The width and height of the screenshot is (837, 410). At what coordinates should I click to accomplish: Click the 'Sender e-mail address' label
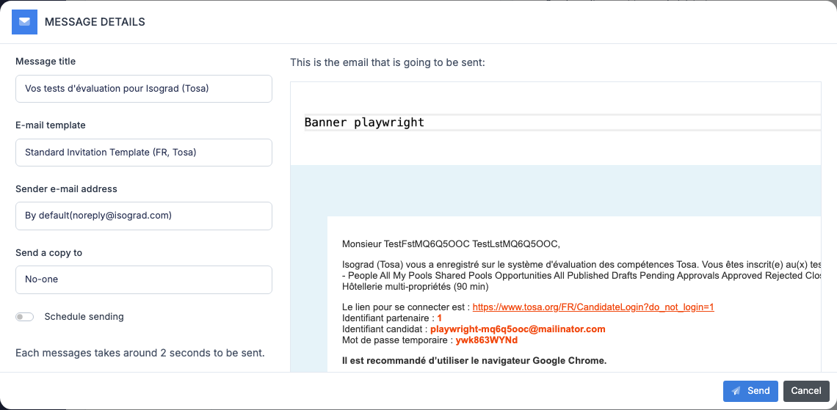tap(66, 188)
